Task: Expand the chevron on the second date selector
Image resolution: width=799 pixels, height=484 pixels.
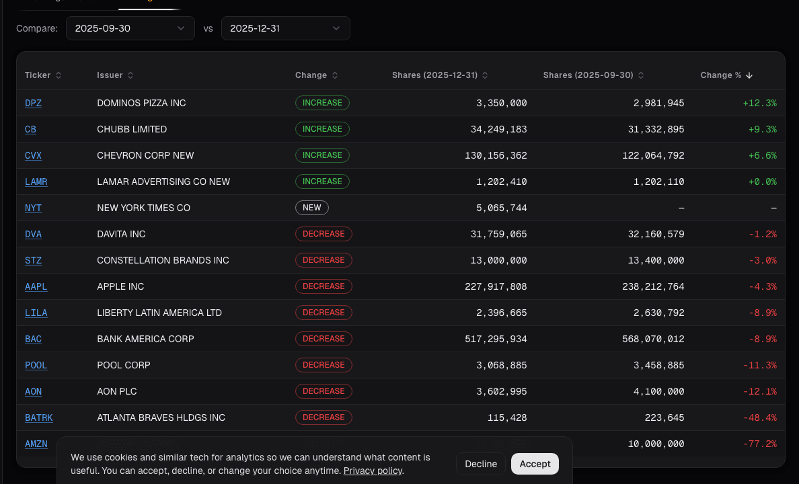Action: (x=336, y=28)
